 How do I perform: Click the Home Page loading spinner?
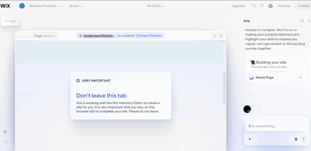pyautogui.click(x=251, y=77)
